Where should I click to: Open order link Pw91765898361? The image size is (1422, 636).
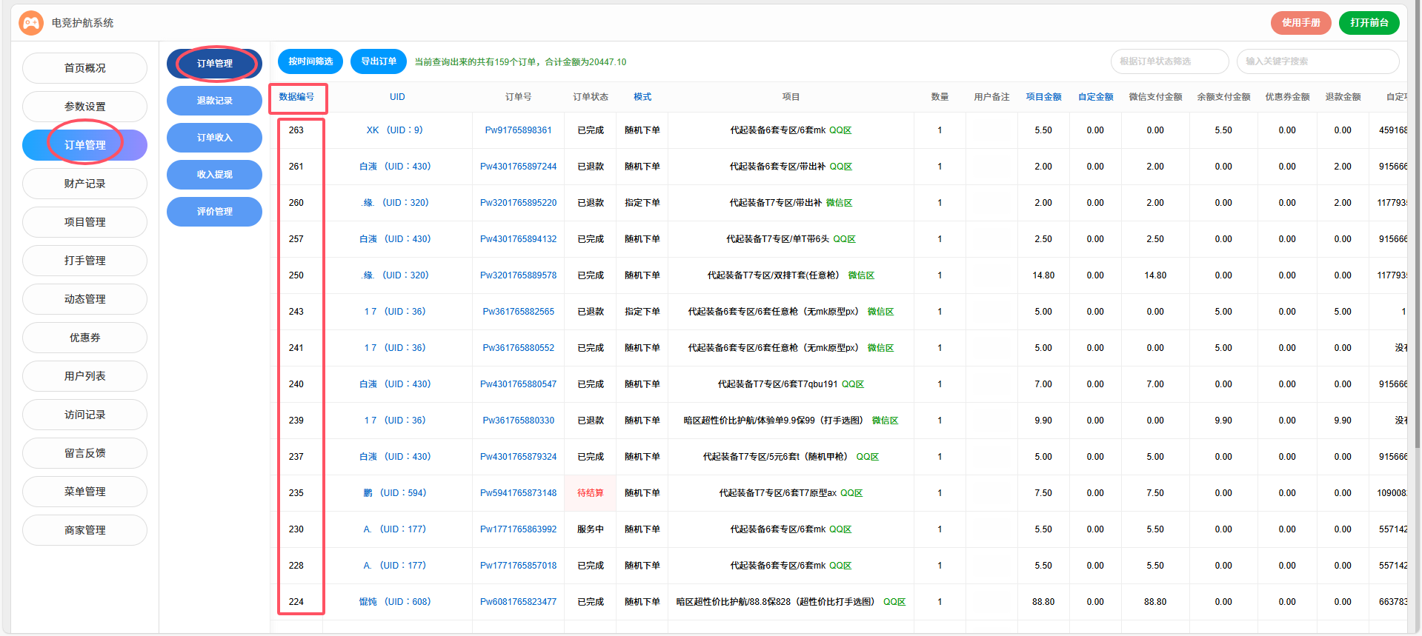(518, 130)
